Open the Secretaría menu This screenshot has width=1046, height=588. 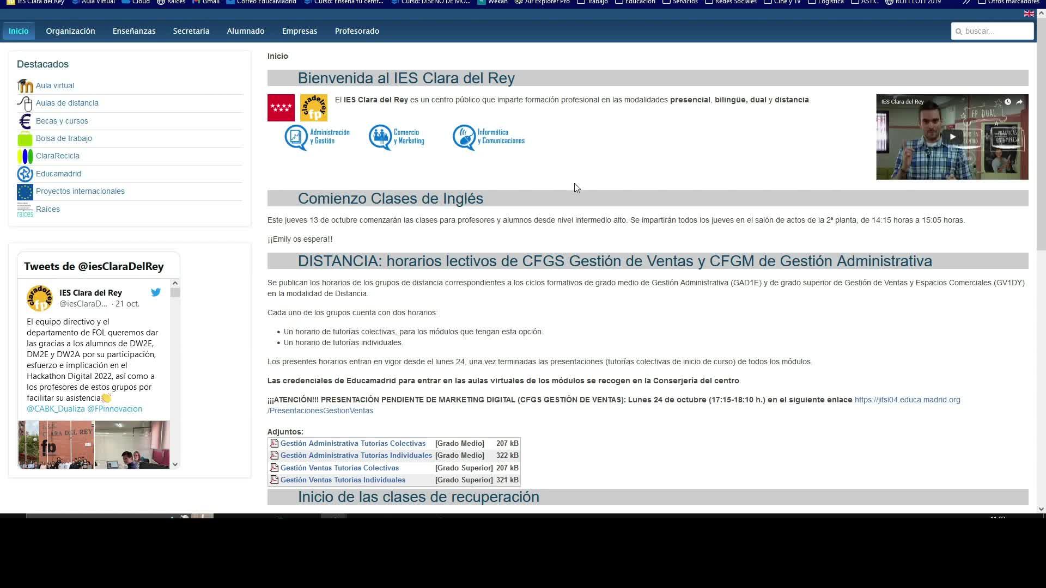point(191,31)
